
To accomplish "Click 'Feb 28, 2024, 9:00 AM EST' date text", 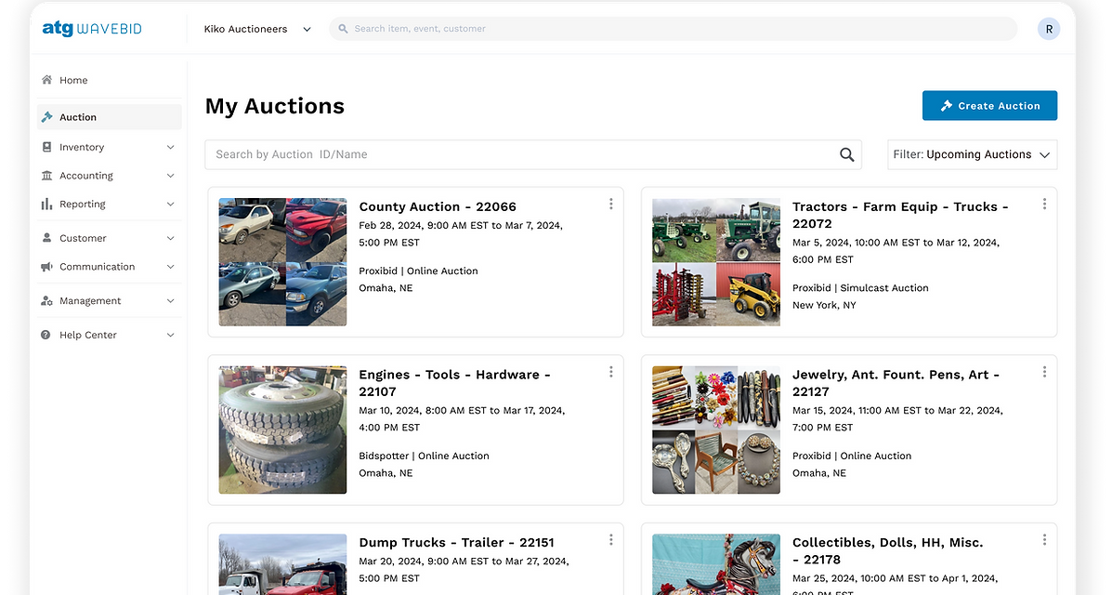I will point(420,225).
